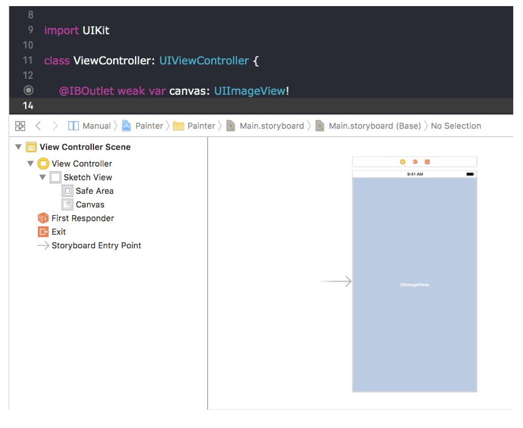Click No Selection in the jump bar
The image size is (523, 428).
pyautogui.click(x=455, y=125)
